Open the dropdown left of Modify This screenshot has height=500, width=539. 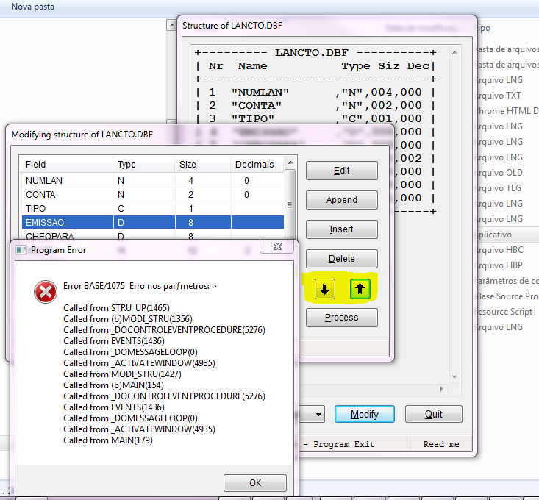tap(318, 415)
